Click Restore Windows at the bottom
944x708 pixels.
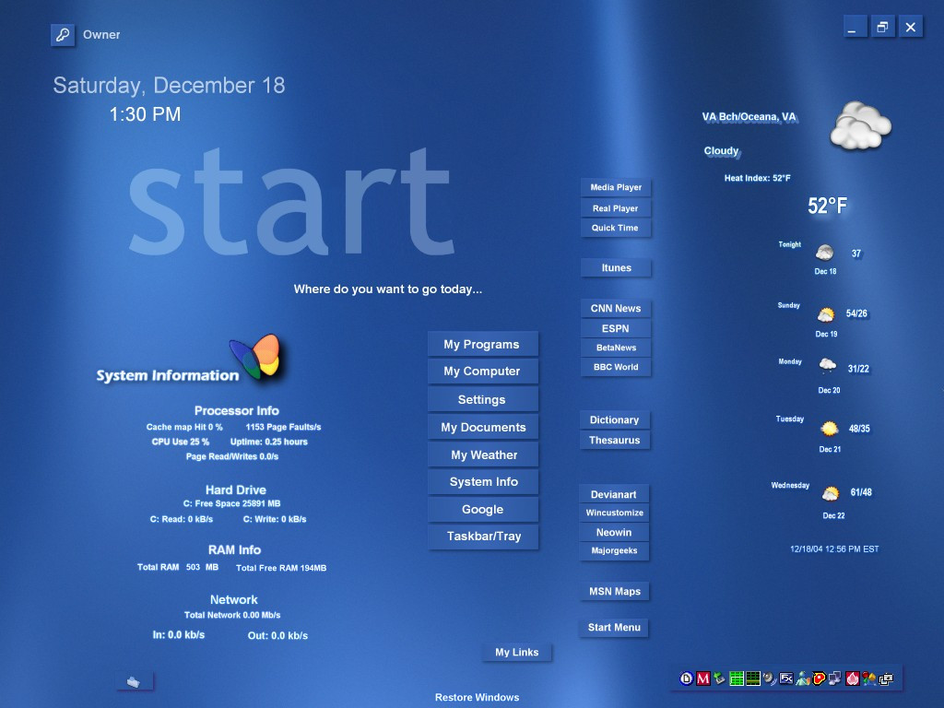click(477, 697)
